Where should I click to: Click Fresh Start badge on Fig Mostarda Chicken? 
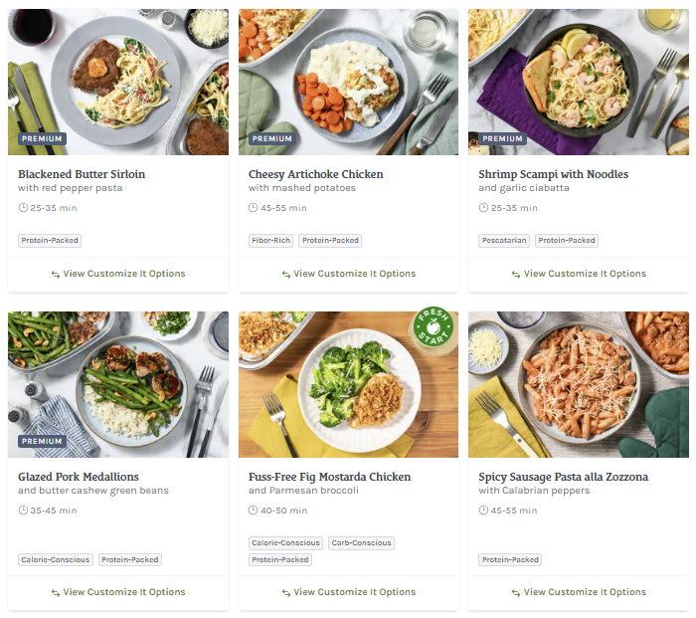coord(433,331)
